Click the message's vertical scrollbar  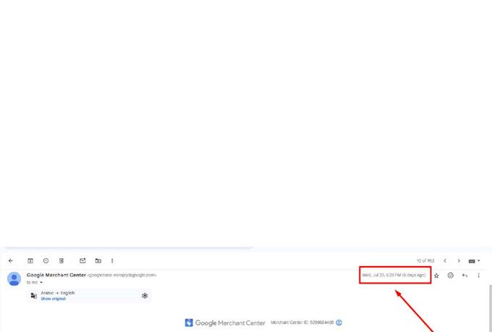pyautogui.click(x=490, y=308)
